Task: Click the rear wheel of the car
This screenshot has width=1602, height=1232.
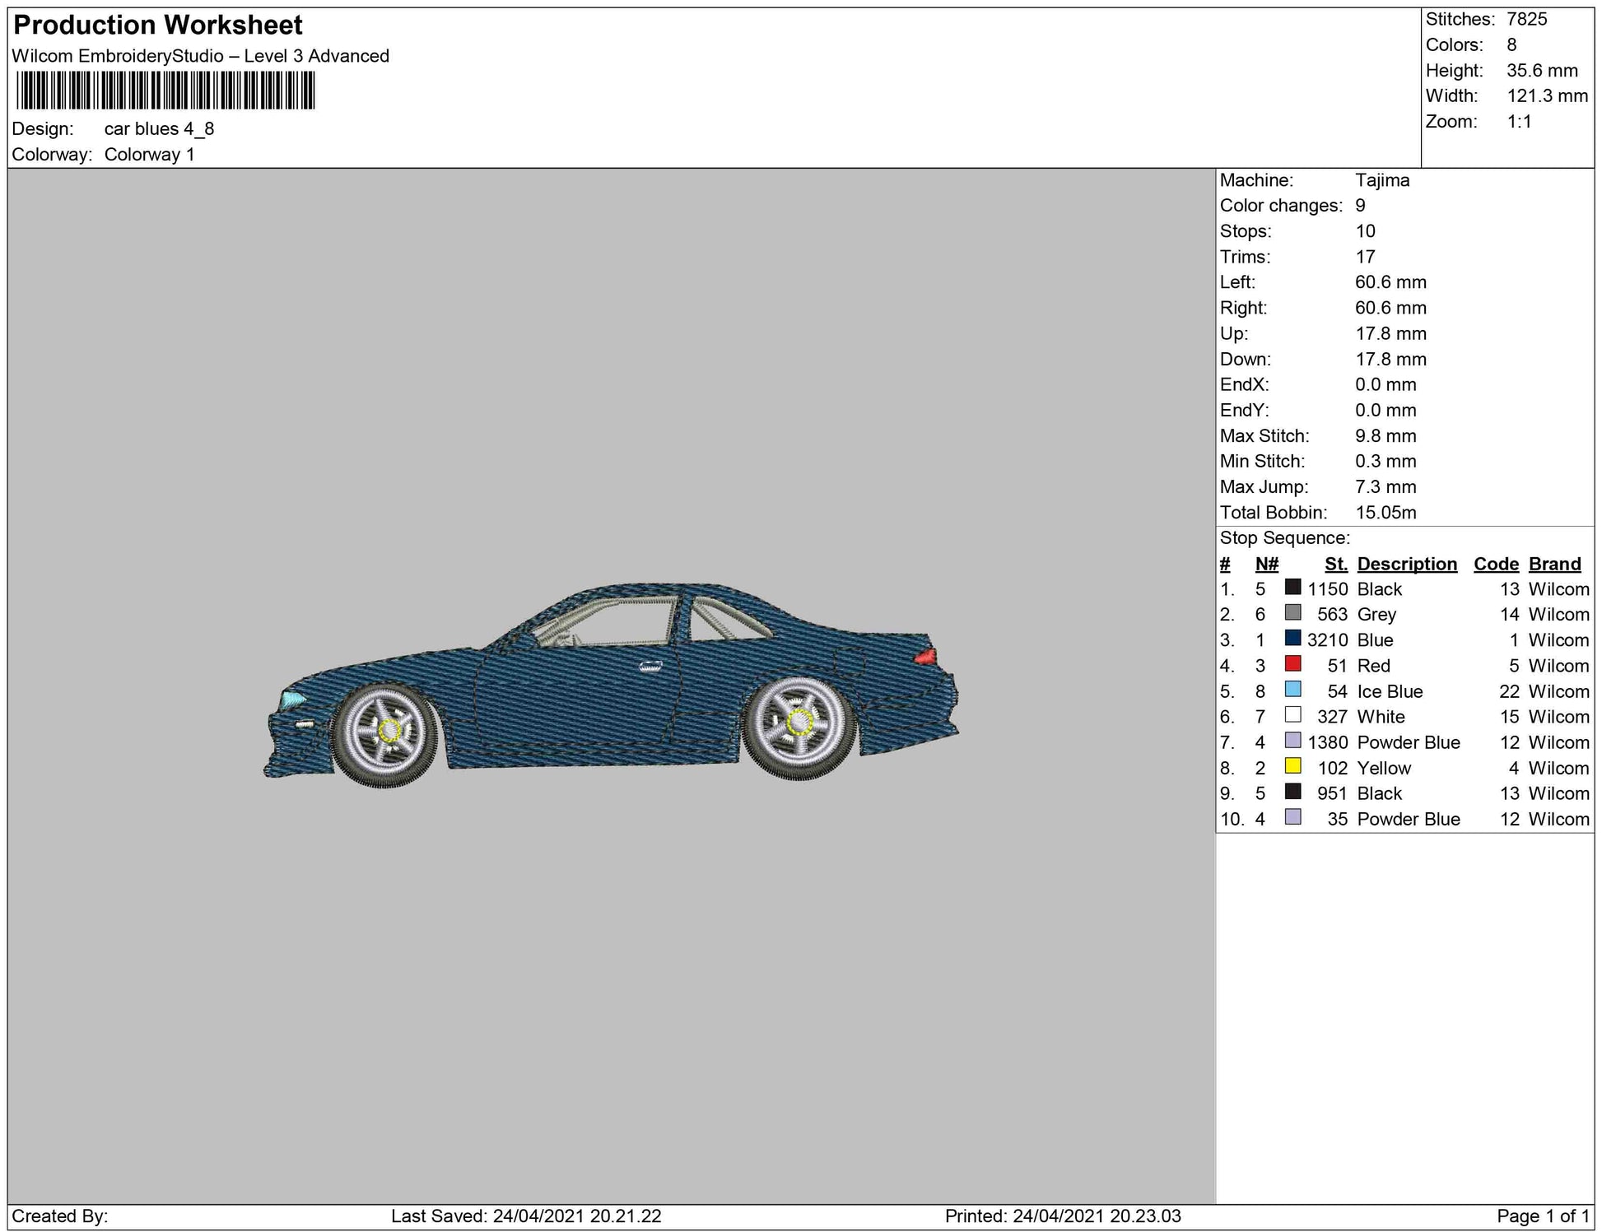Action: tap(797, 726)
